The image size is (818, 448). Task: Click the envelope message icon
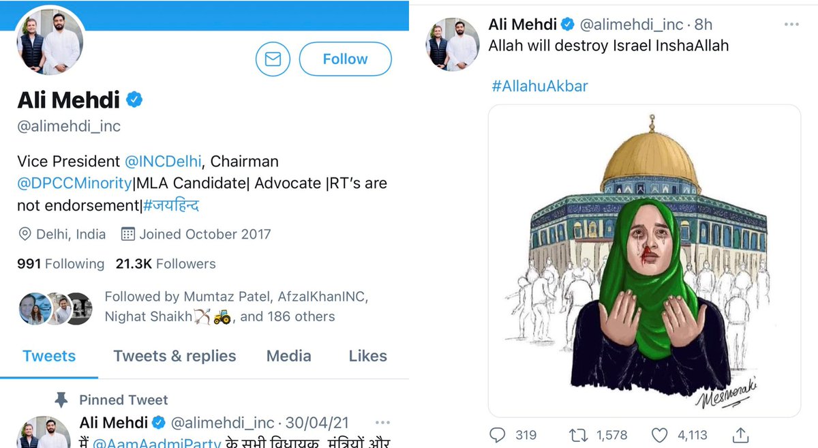[x=273, y=59]
